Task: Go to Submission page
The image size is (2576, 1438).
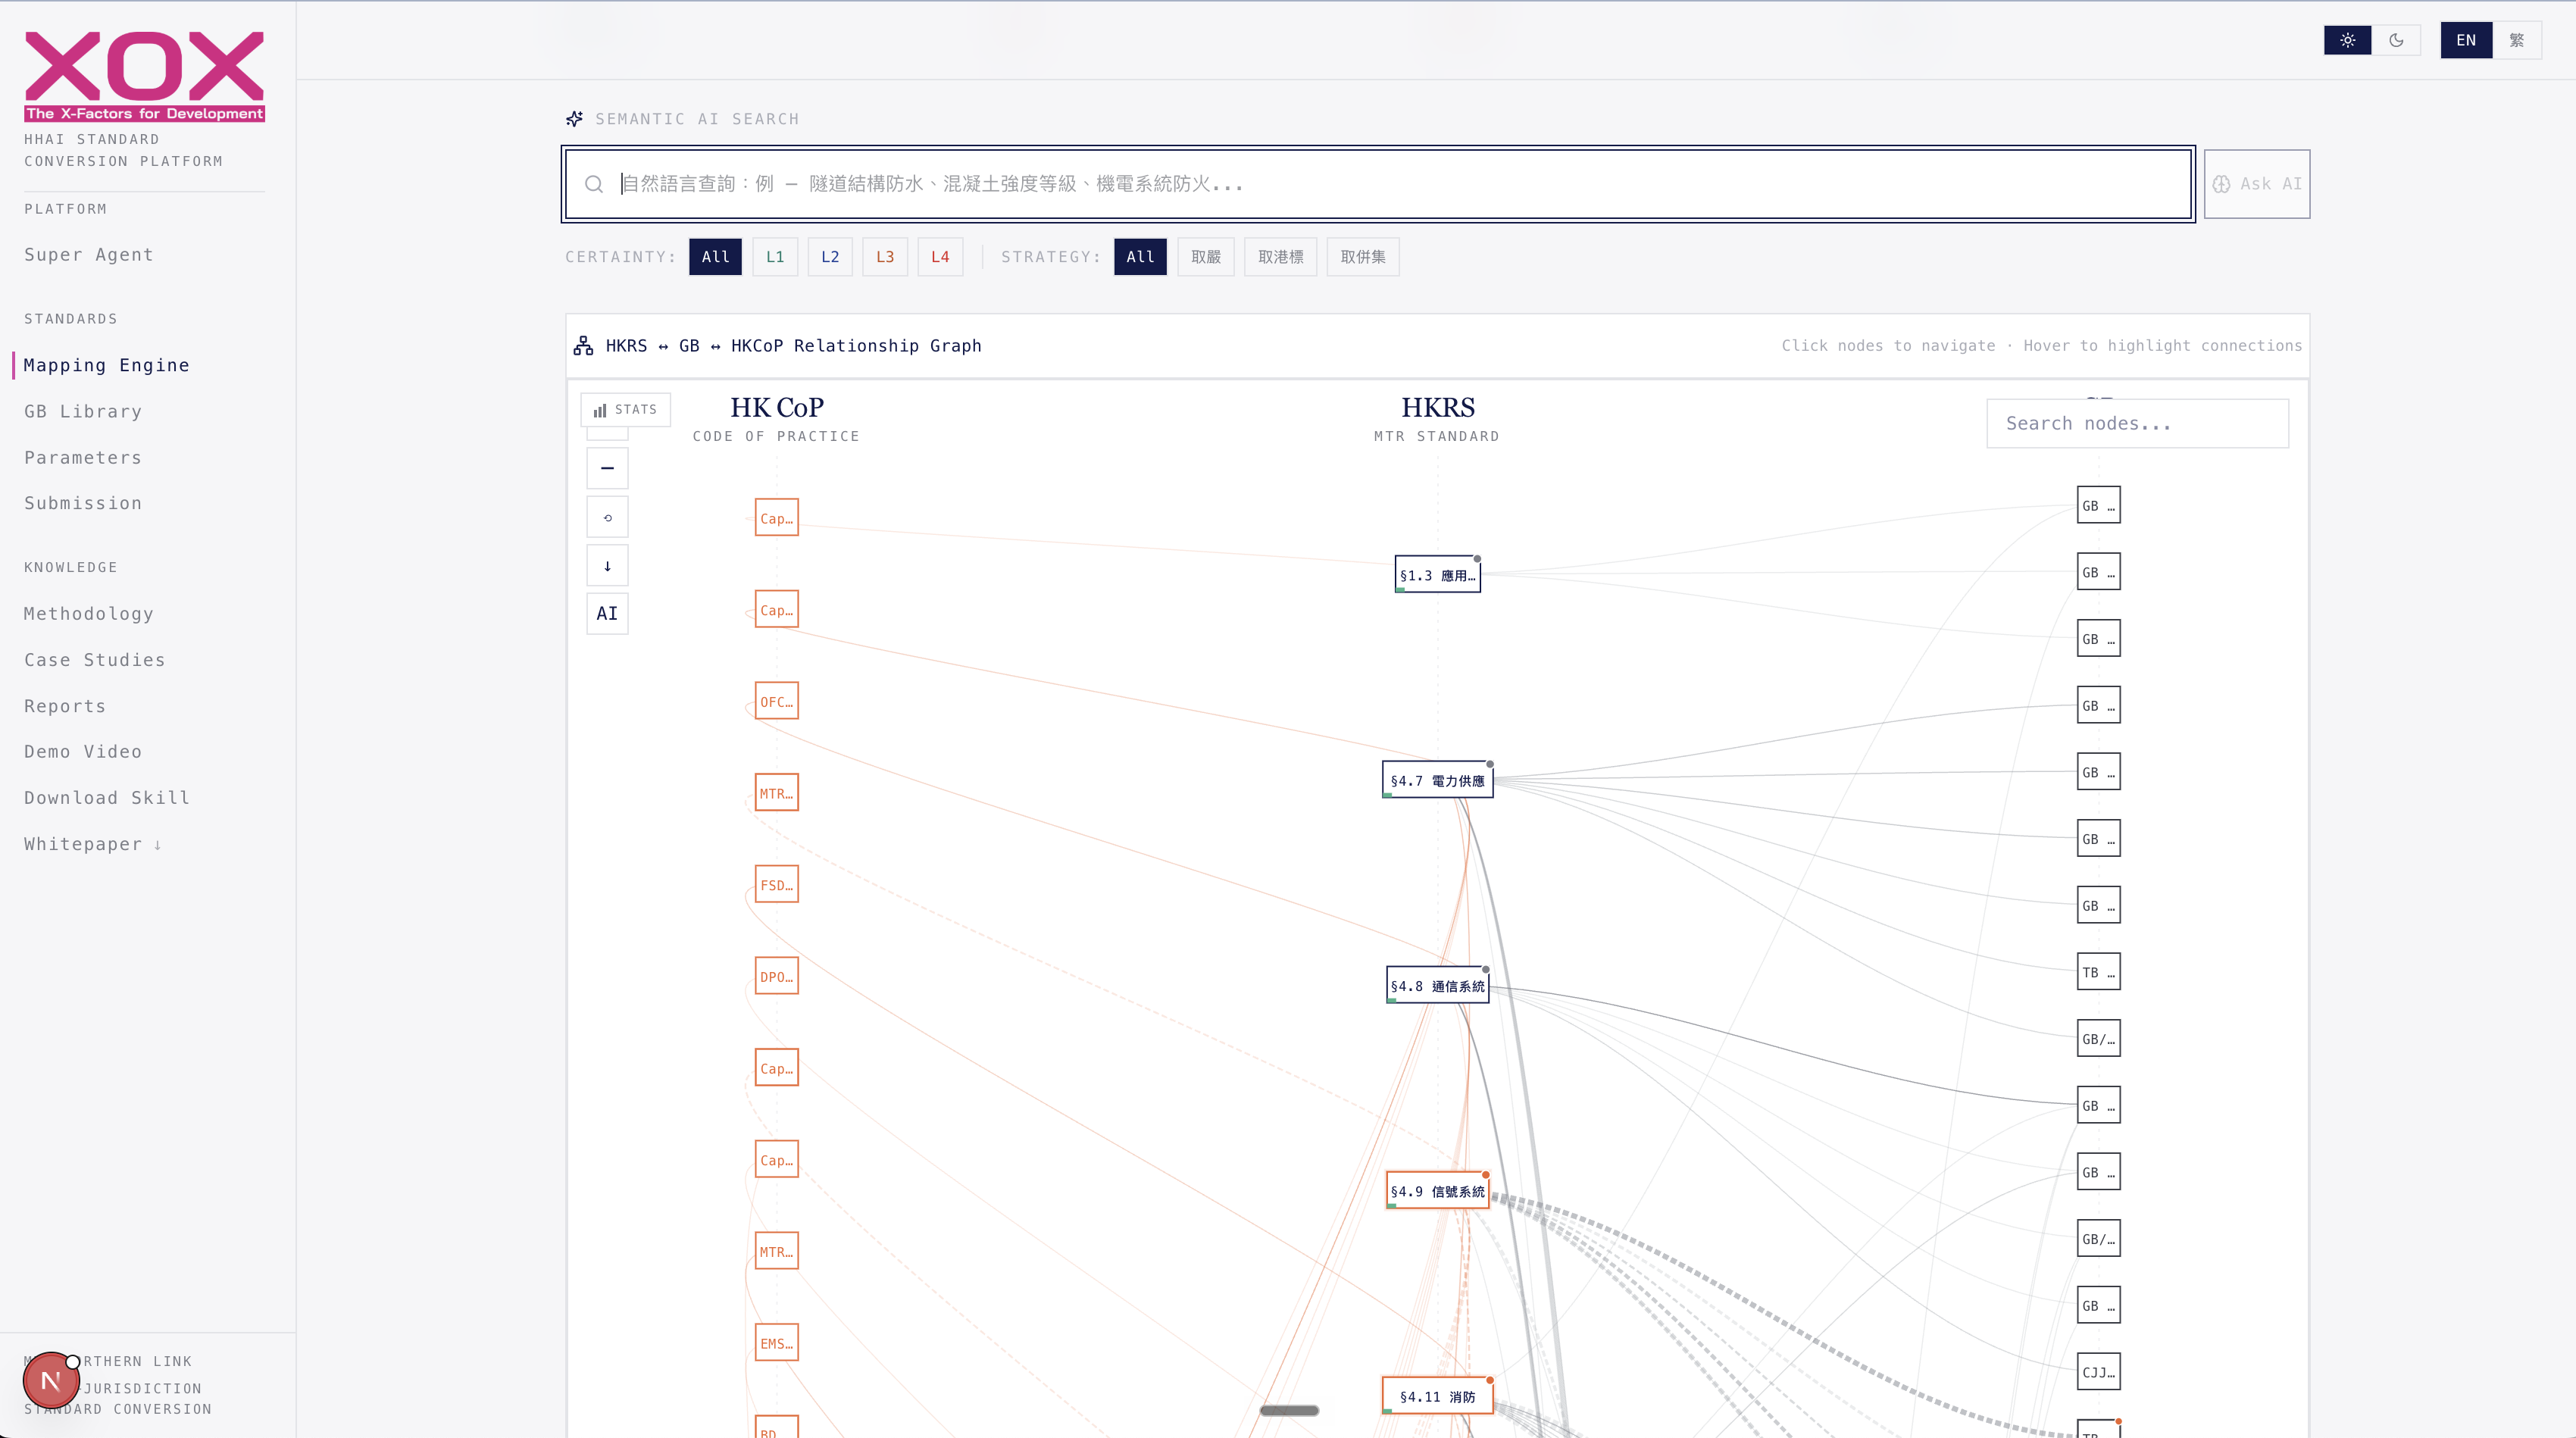Action: 83,503
